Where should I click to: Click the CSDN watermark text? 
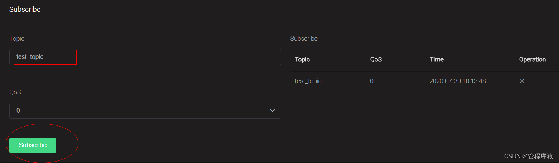coord(528,156)
